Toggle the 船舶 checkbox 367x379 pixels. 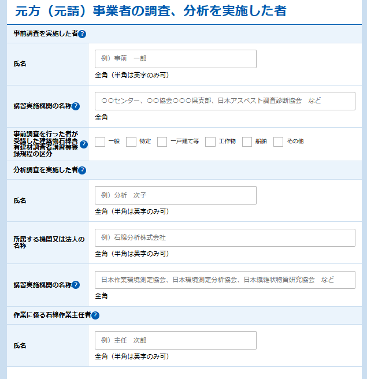pos(247,142)
